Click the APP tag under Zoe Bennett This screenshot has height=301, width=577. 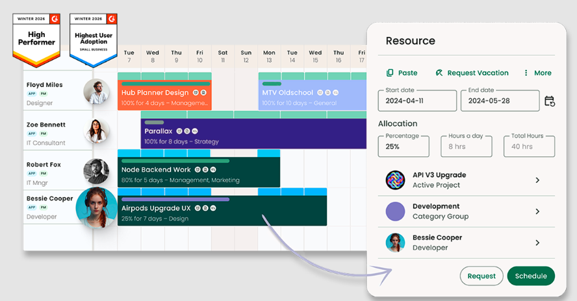click(32, 134)
